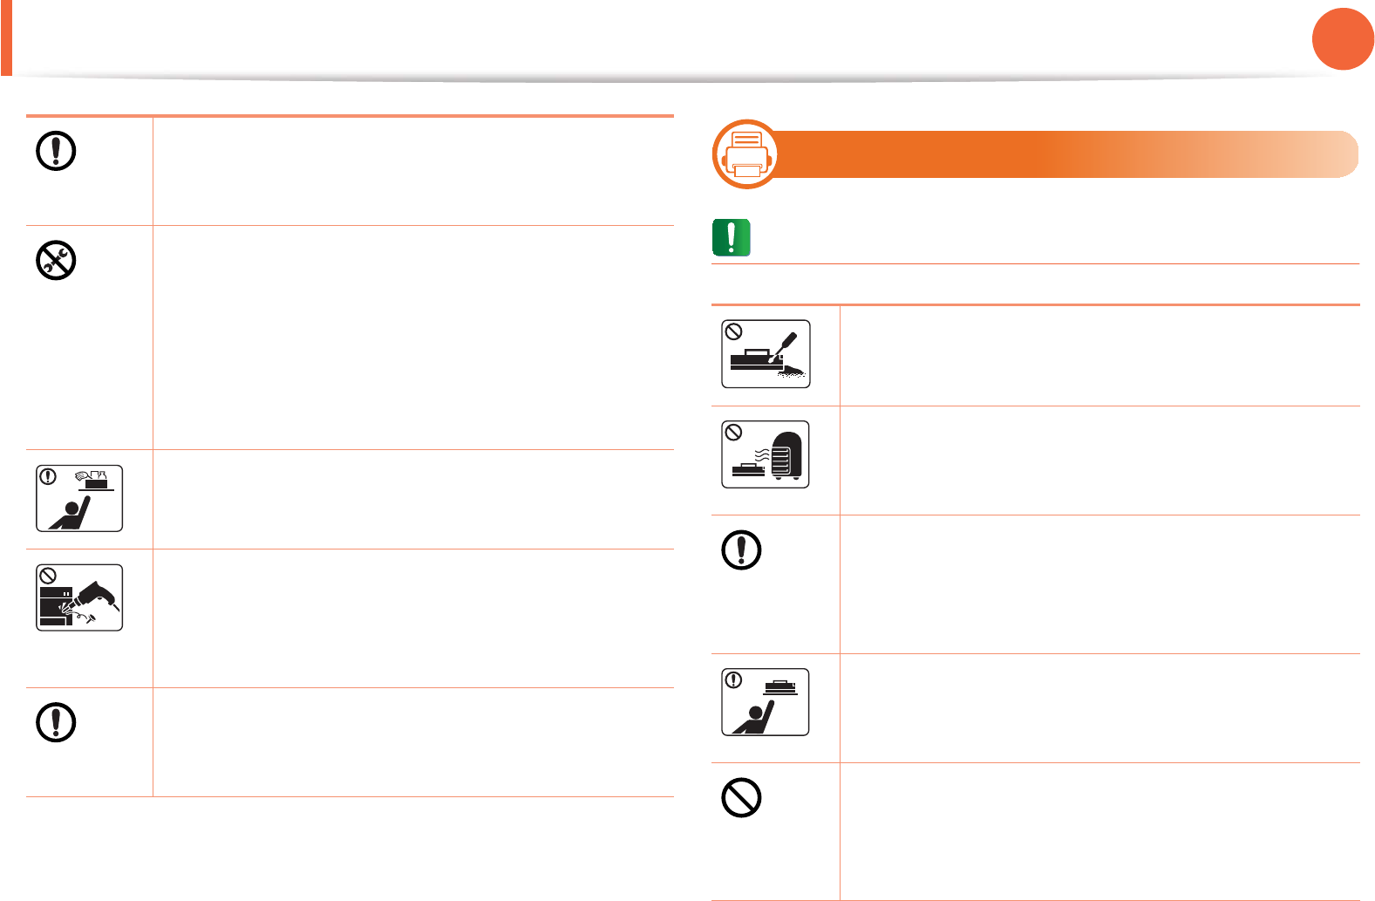Select the no-heater-near-machine pictogram
Viewport: 1375px width, 901px height.
pyautogui.click(x=766, y=454)
